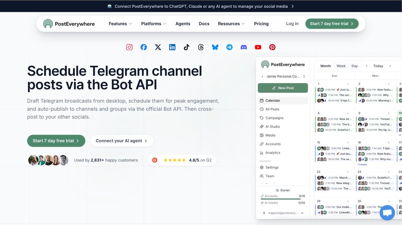The height and width of the screenshot is (225, 402).
Task: Click Log in
Action: pos(292,23)
